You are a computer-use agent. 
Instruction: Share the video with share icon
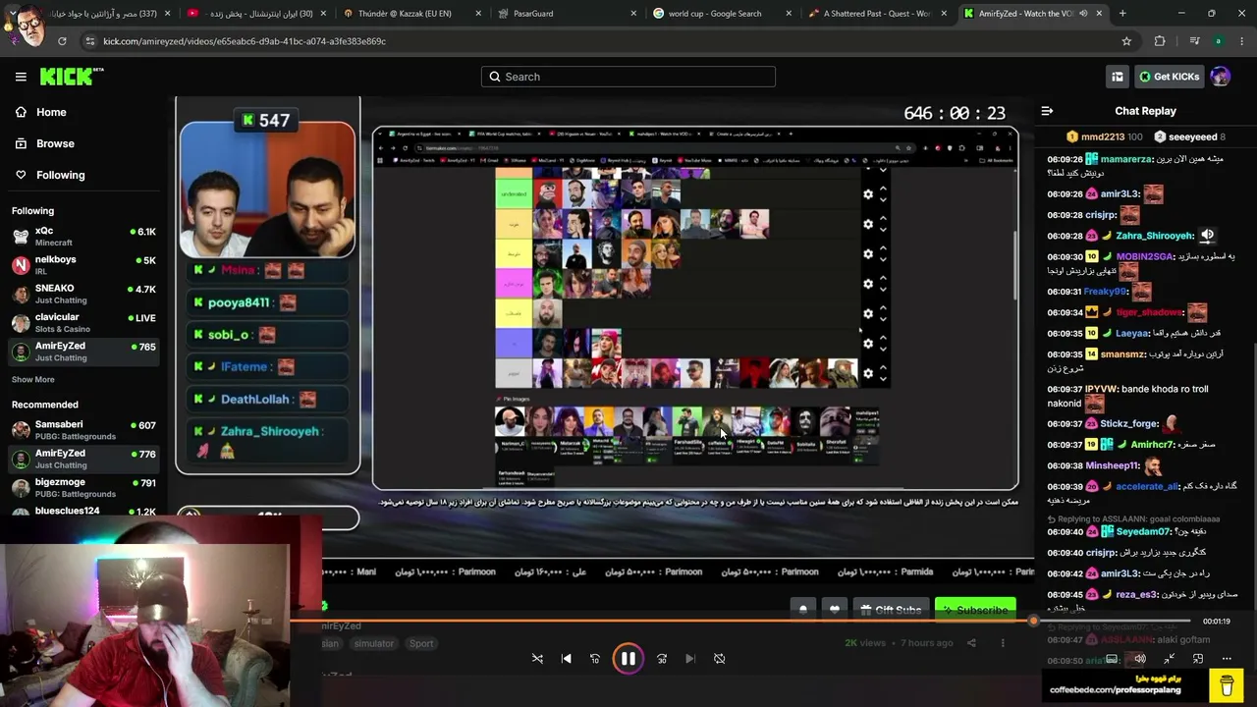point(971,643)
